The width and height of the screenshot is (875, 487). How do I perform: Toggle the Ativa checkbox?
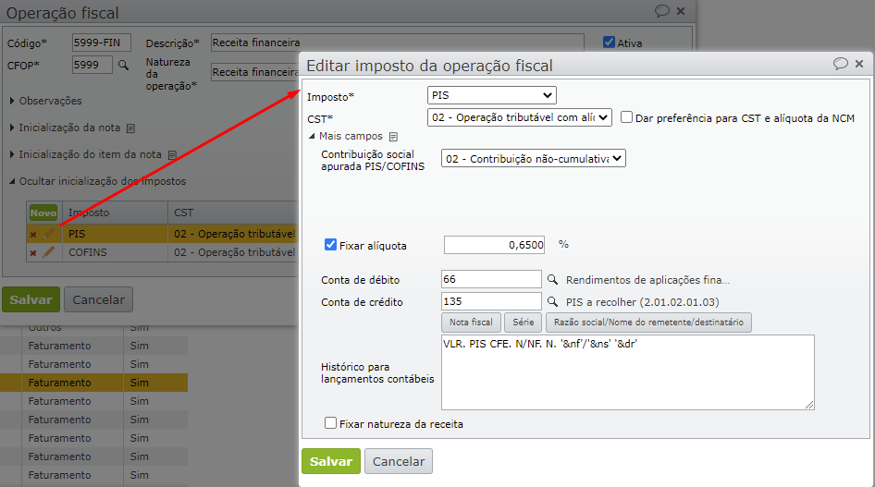(609, 43)
